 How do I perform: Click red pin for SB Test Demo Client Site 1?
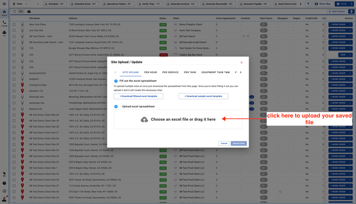22,168
